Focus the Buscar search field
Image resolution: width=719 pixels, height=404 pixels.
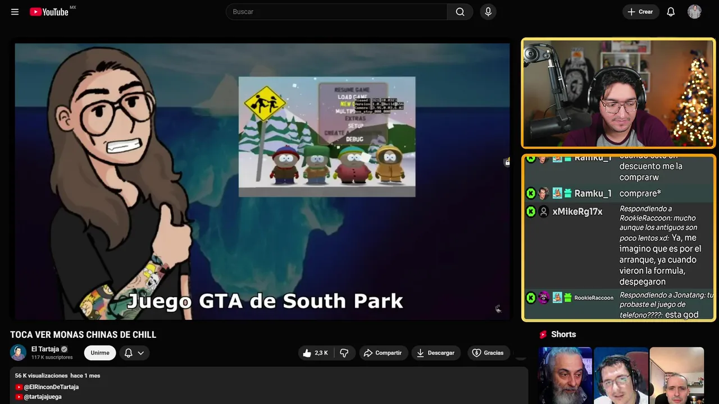[336, 12]
